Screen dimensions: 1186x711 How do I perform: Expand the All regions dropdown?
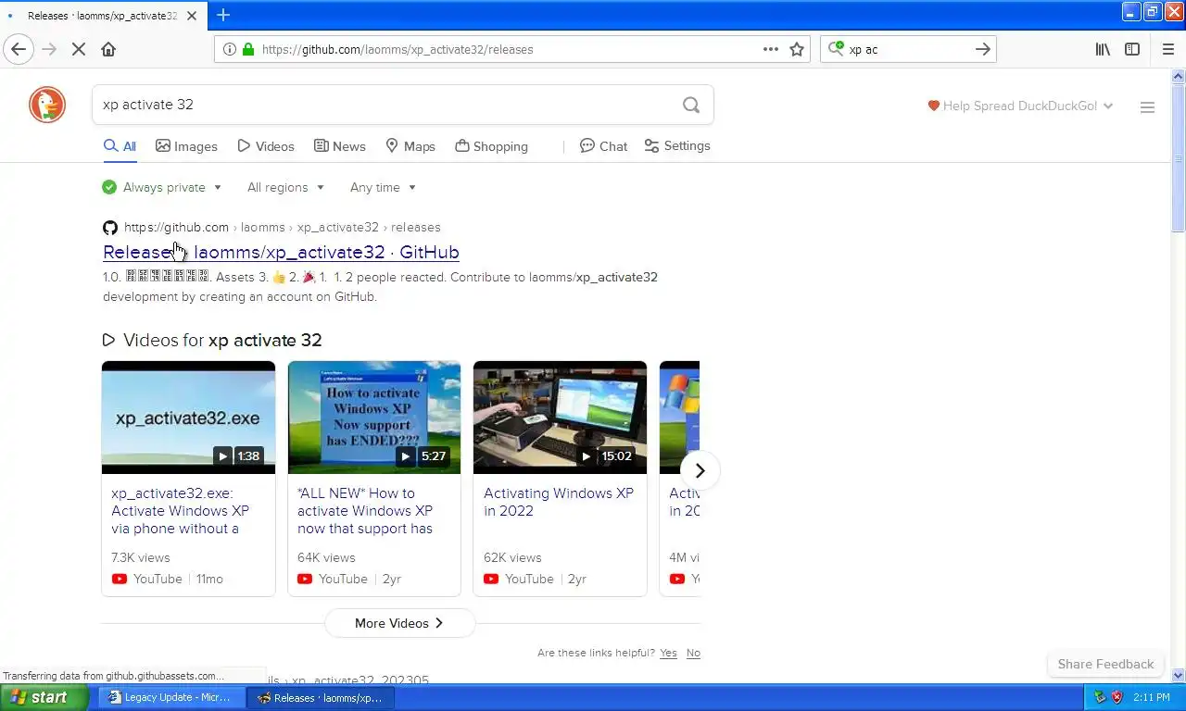pyautogui.click(x=285, y=187)
